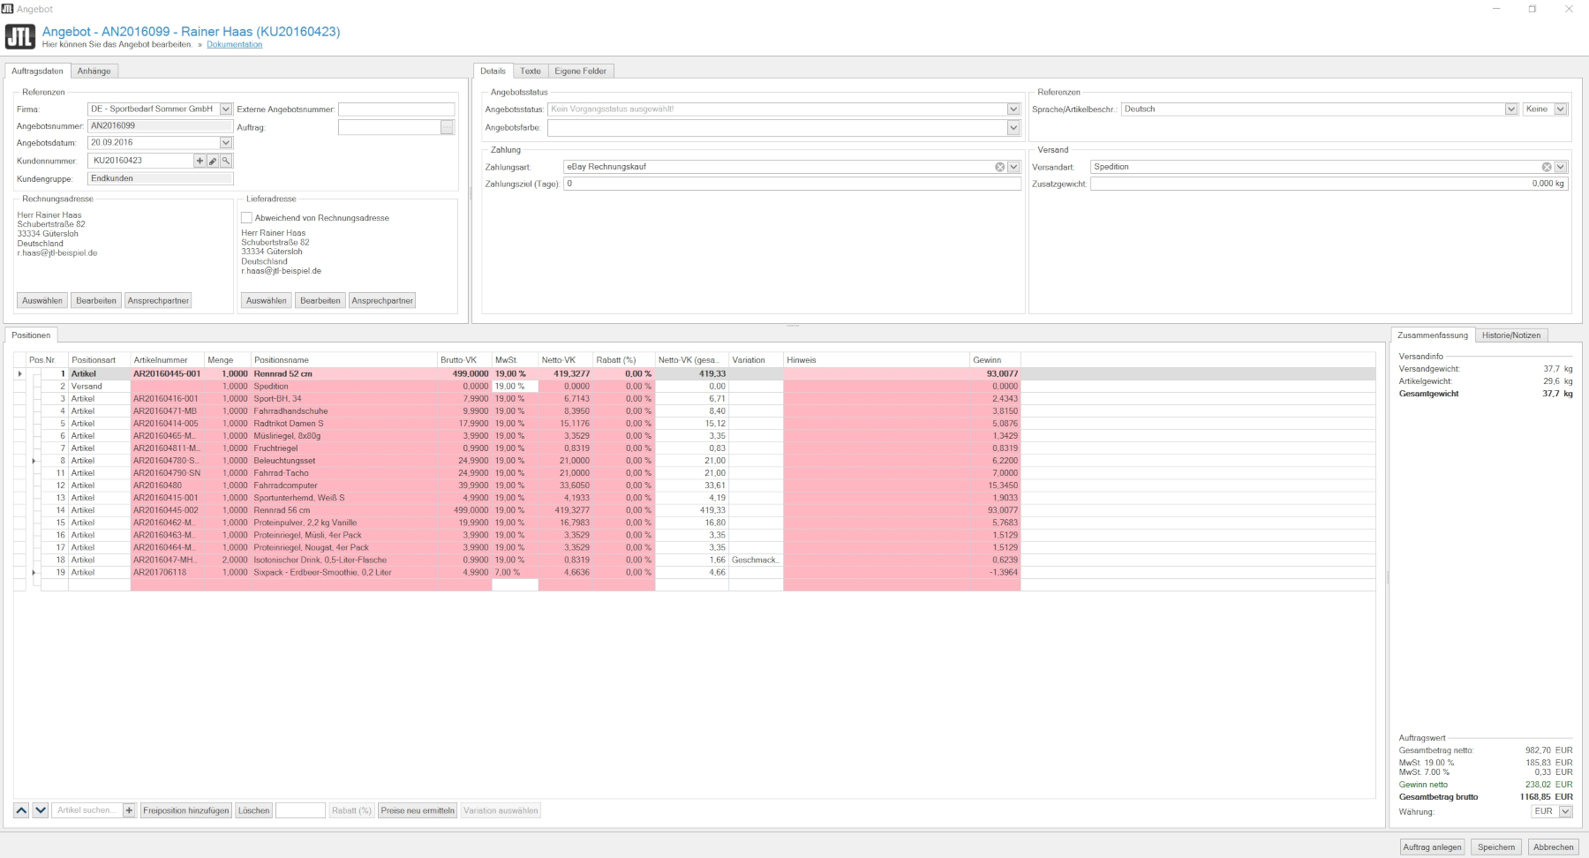The image size is (1589, 858).
Task: Move position down with the down arrow
Action: tap(41, 810)
